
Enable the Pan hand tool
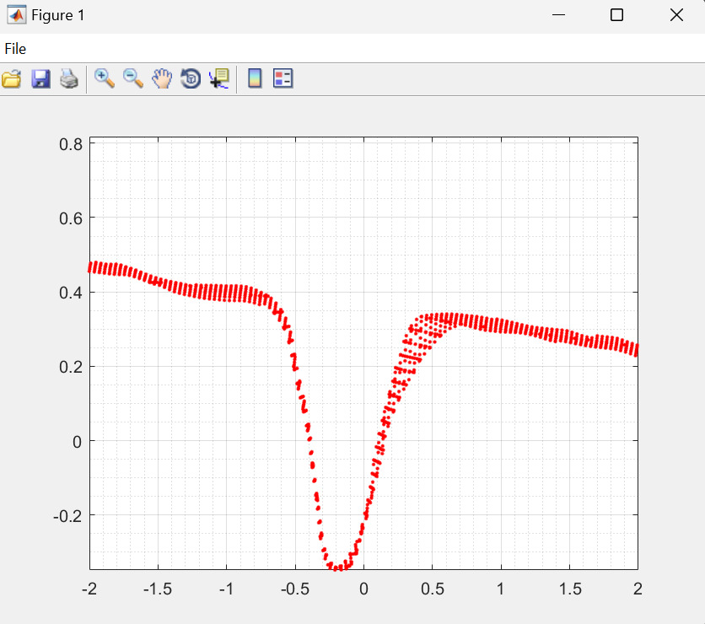(x=162, y=79)
